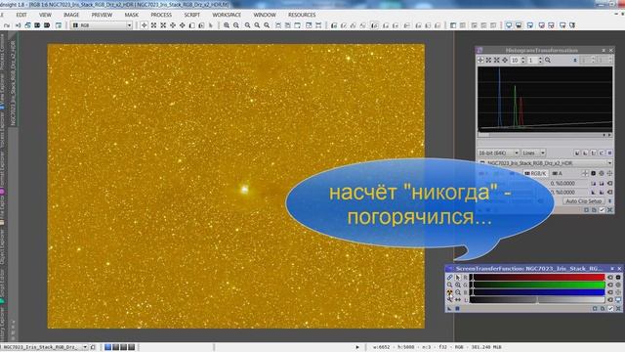Screen dimensions: 625x352
Task: Click the red channel STF slider bar
Action: (x=537, y=277)
